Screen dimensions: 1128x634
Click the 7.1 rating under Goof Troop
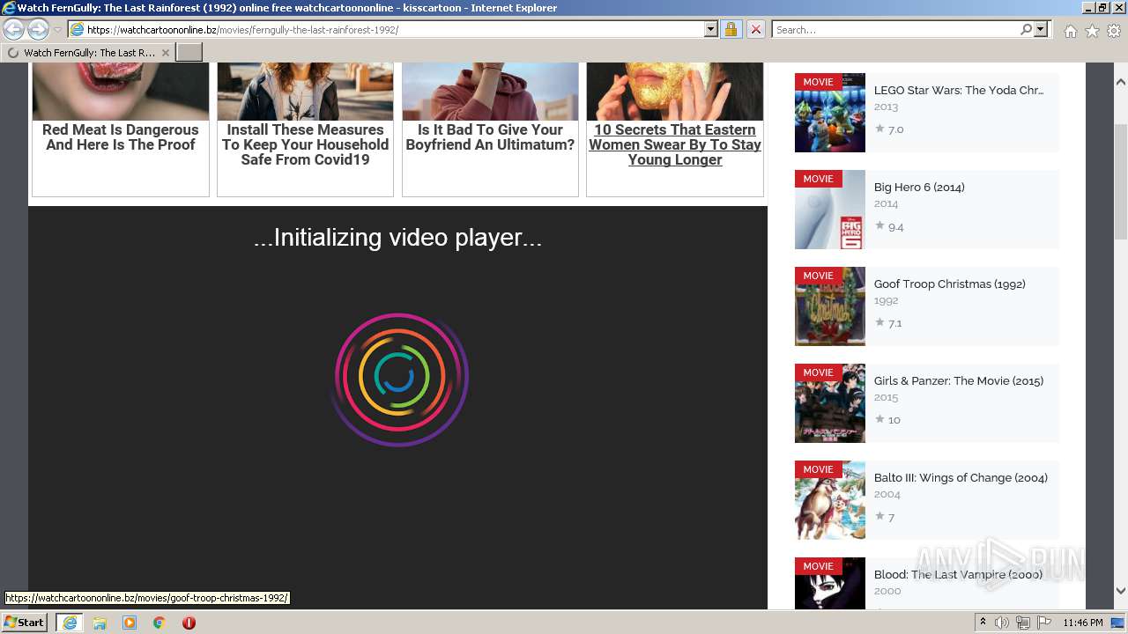[889, 323]
